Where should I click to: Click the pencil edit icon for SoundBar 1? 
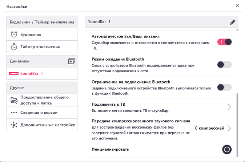(233, 22)
